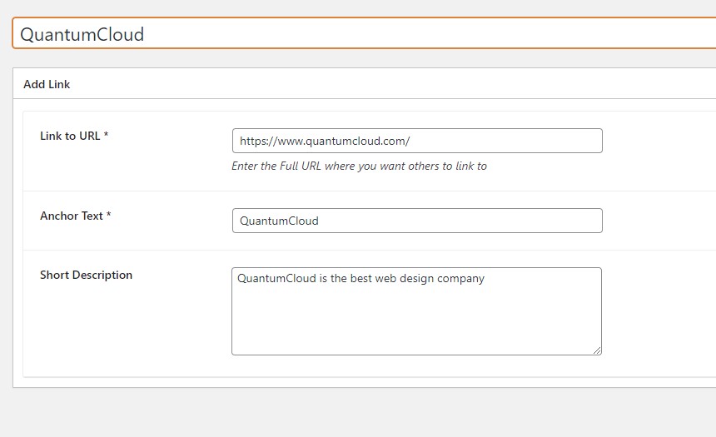Screen dimensions: 716x437
Task: Click the Add Link panel heading
Action: (47, 84)
